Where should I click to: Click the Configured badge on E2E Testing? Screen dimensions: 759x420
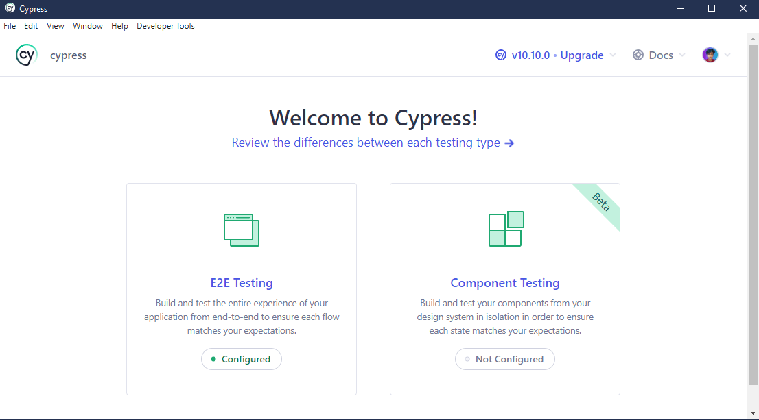coord(241,358)
